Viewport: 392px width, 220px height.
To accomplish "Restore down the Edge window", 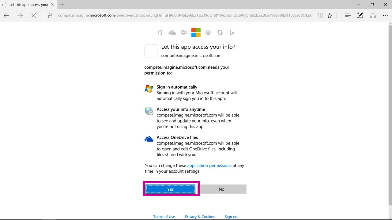I will coord(372,5).
